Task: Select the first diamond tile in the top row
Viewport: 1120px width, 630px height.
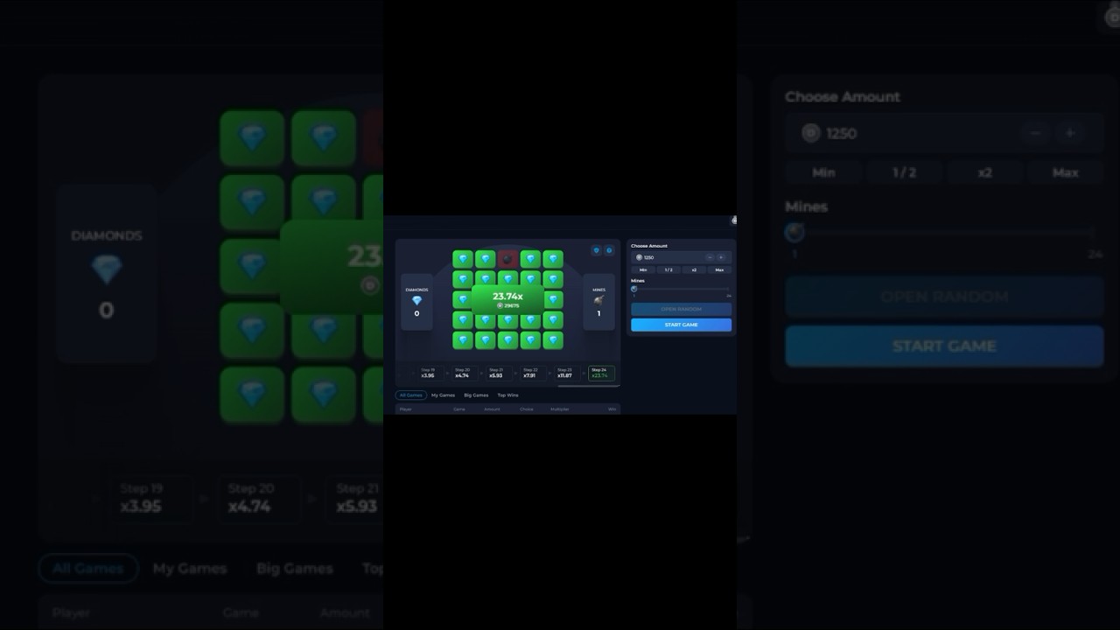Action: pyautogui.click(x=463, y=259)
